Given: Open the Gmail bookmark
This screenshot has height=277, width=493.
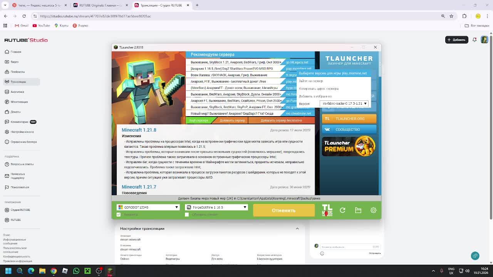Looking at the screenshot, I should 22,25.
